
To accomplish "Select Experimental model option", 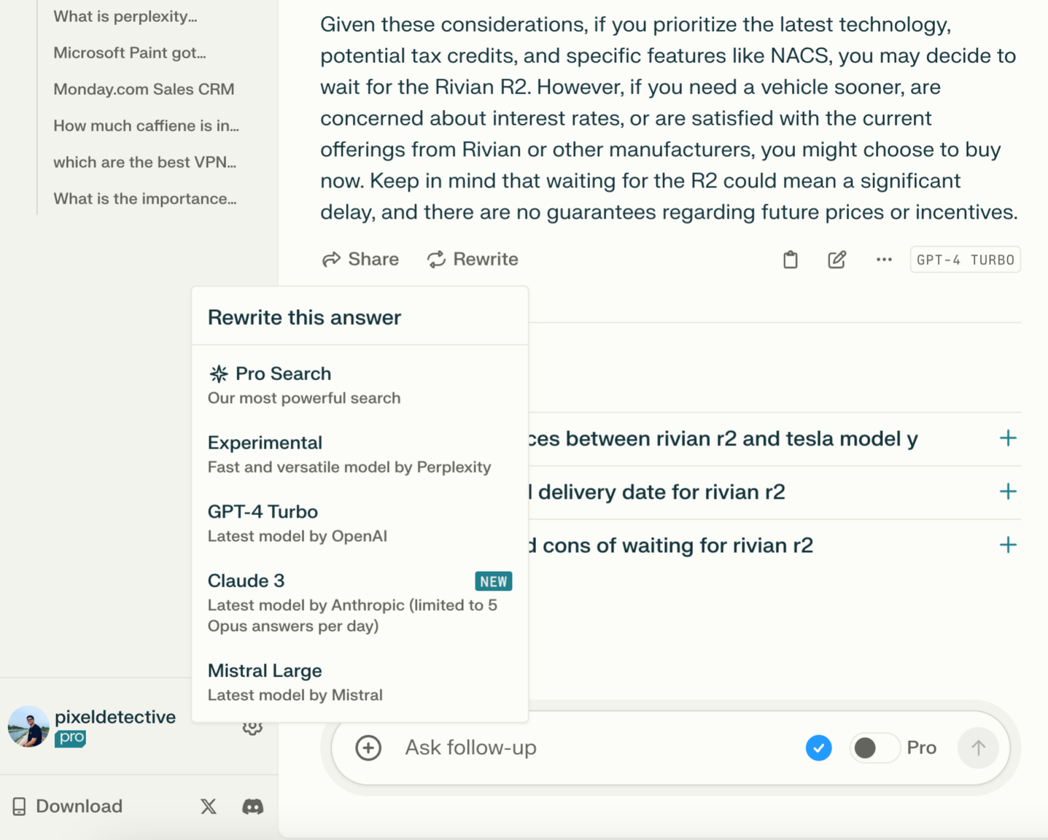I will pyautogui.click(x=360, y=454).
